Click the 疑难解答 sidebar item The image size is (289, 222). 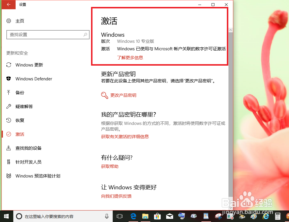24,106
